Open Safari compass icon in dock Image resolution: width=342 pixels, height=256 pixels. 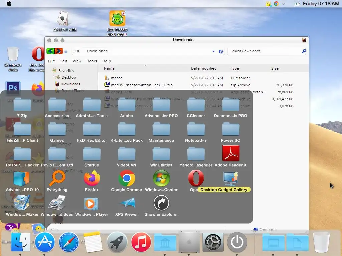point(69,242)
